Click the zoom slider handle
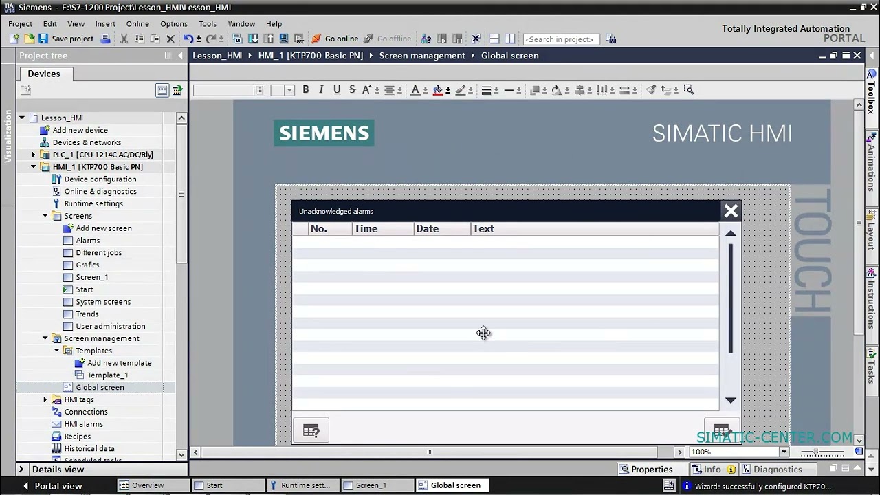 pyautogui.click(x=815, y=452)
